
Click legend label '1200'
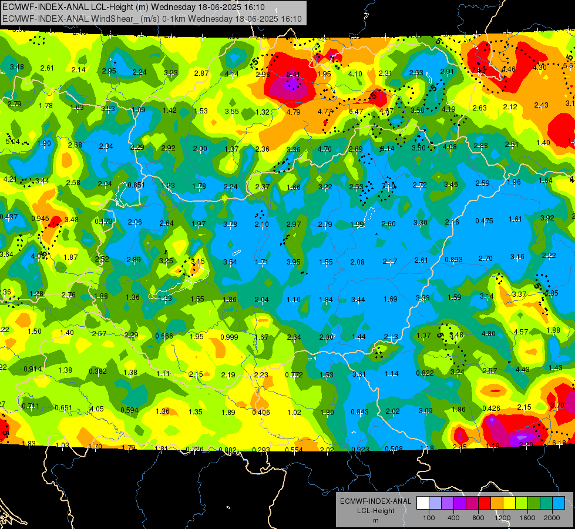click(503, 518)
